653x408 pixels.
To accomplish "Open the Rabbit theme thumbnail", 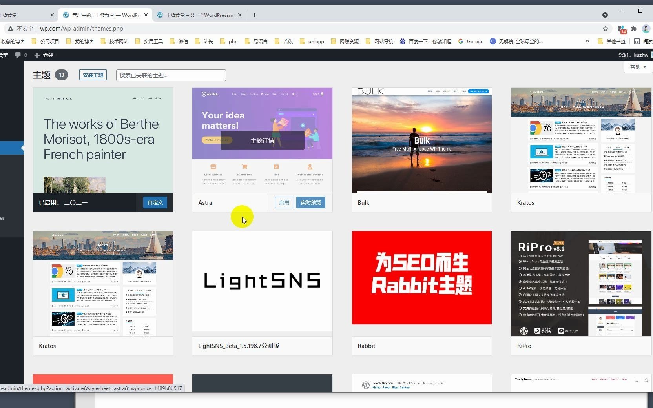I will coord(421,284).
